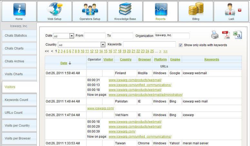Sort table by Engine column

coord(175,59)
